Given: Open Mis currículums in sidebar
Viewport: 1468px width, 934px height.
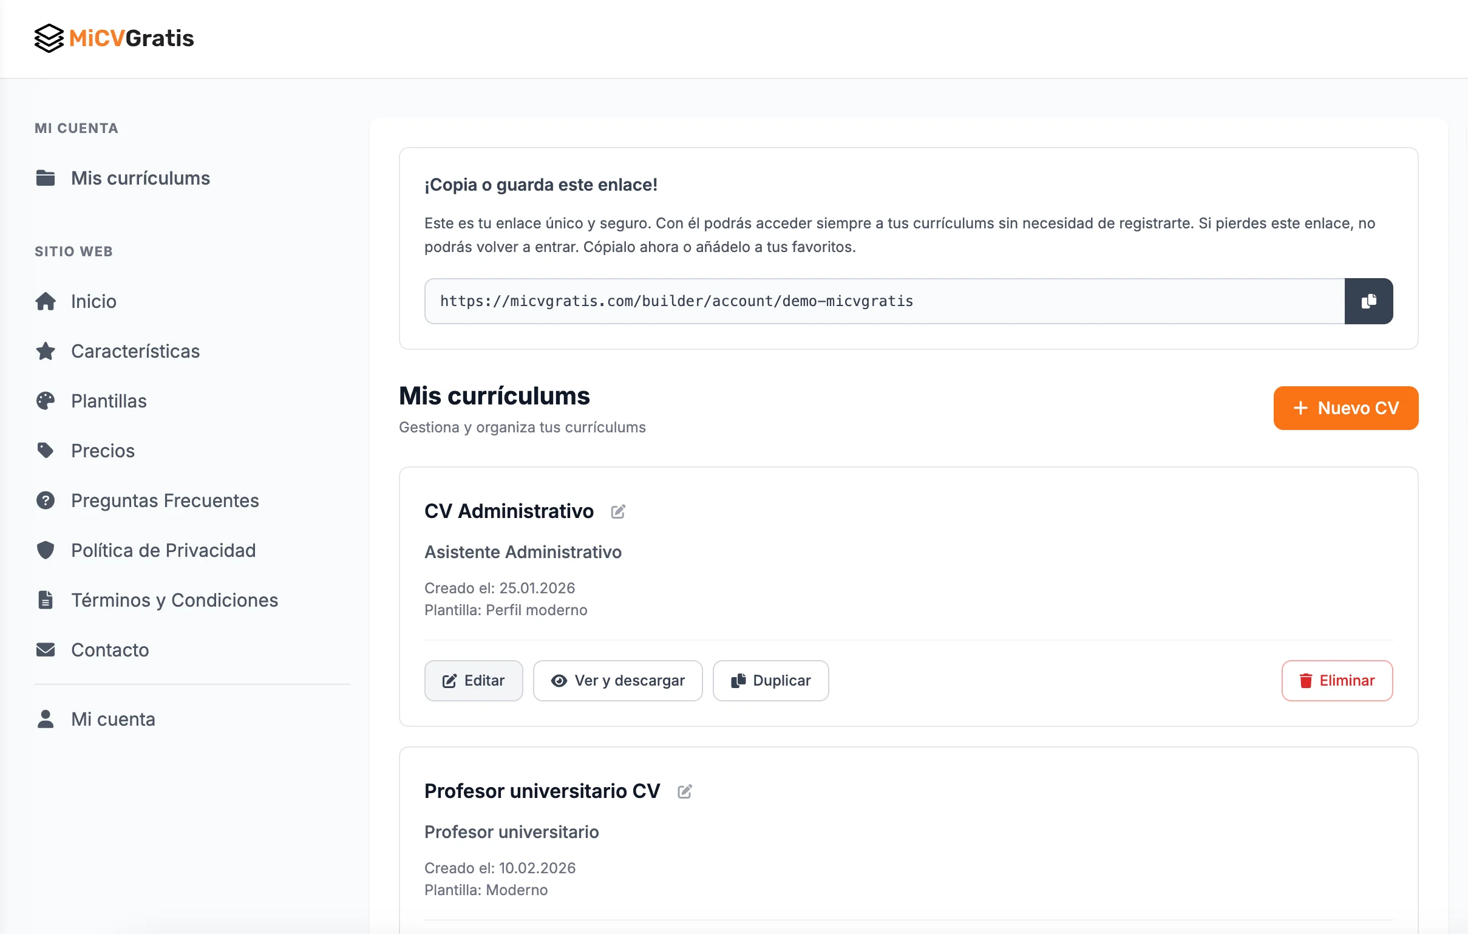Looking at the screenshot, I should (x=140, y=178).
